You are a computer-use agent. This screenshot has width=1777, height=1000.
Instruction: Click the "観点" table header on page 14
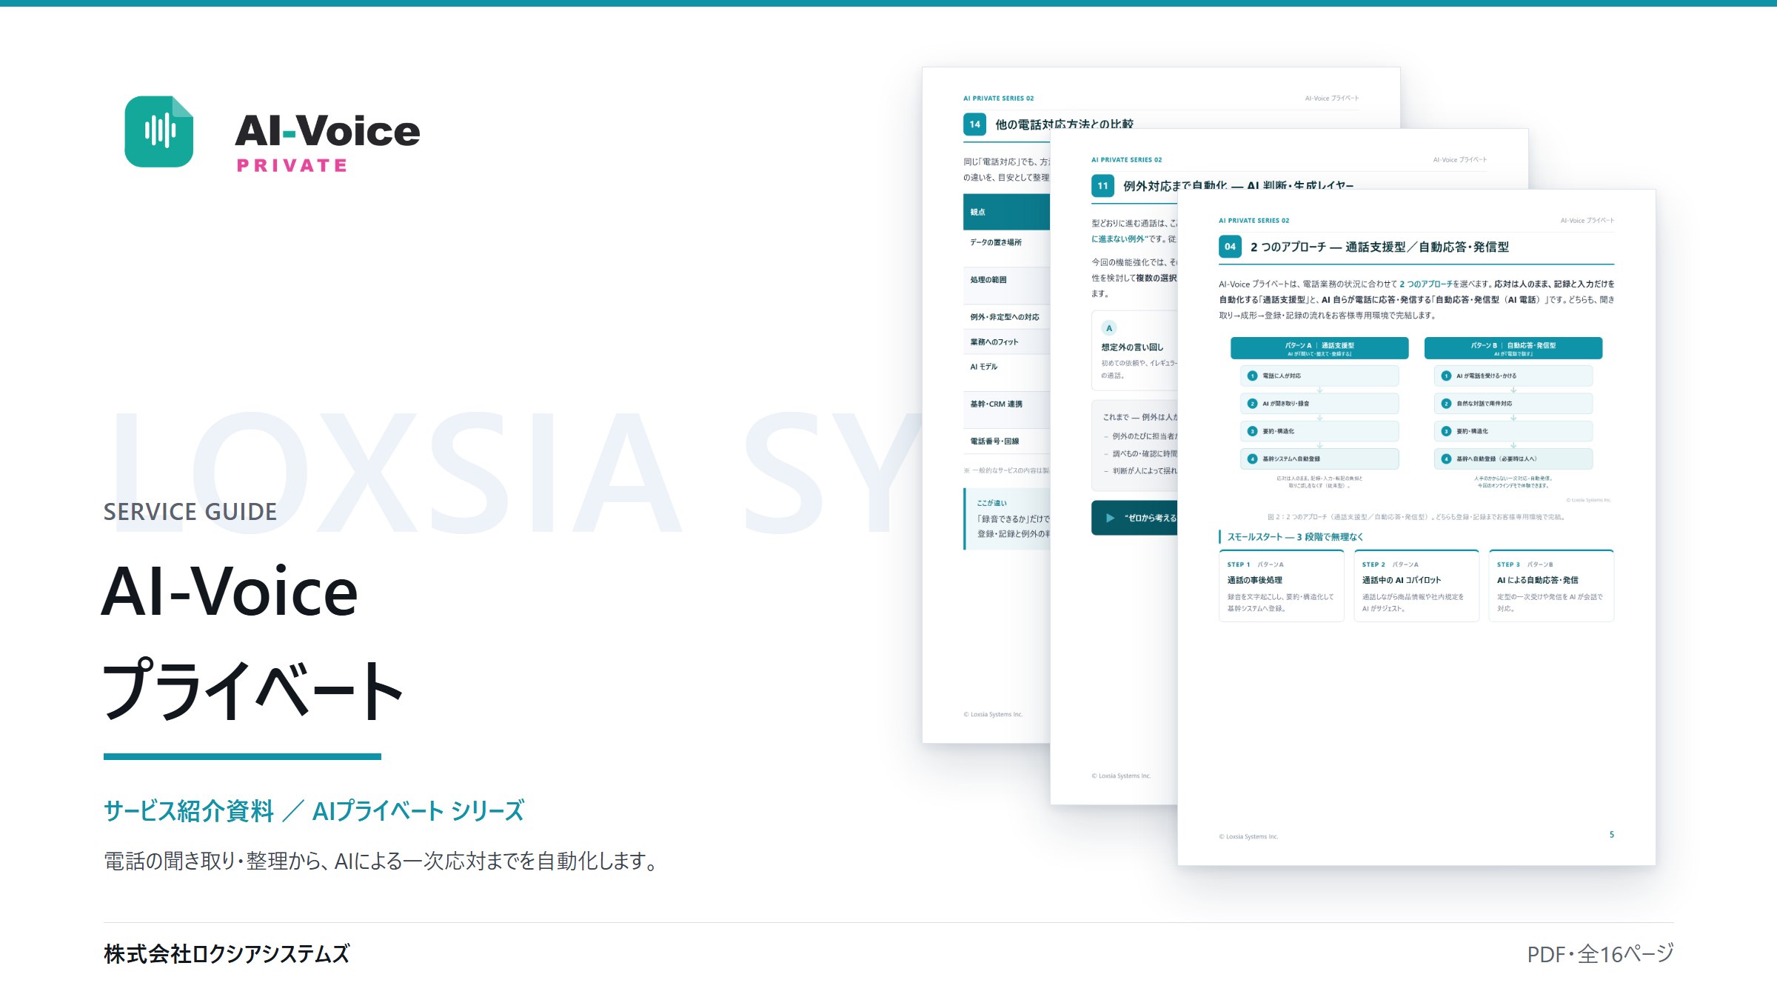coord(1006,212)
